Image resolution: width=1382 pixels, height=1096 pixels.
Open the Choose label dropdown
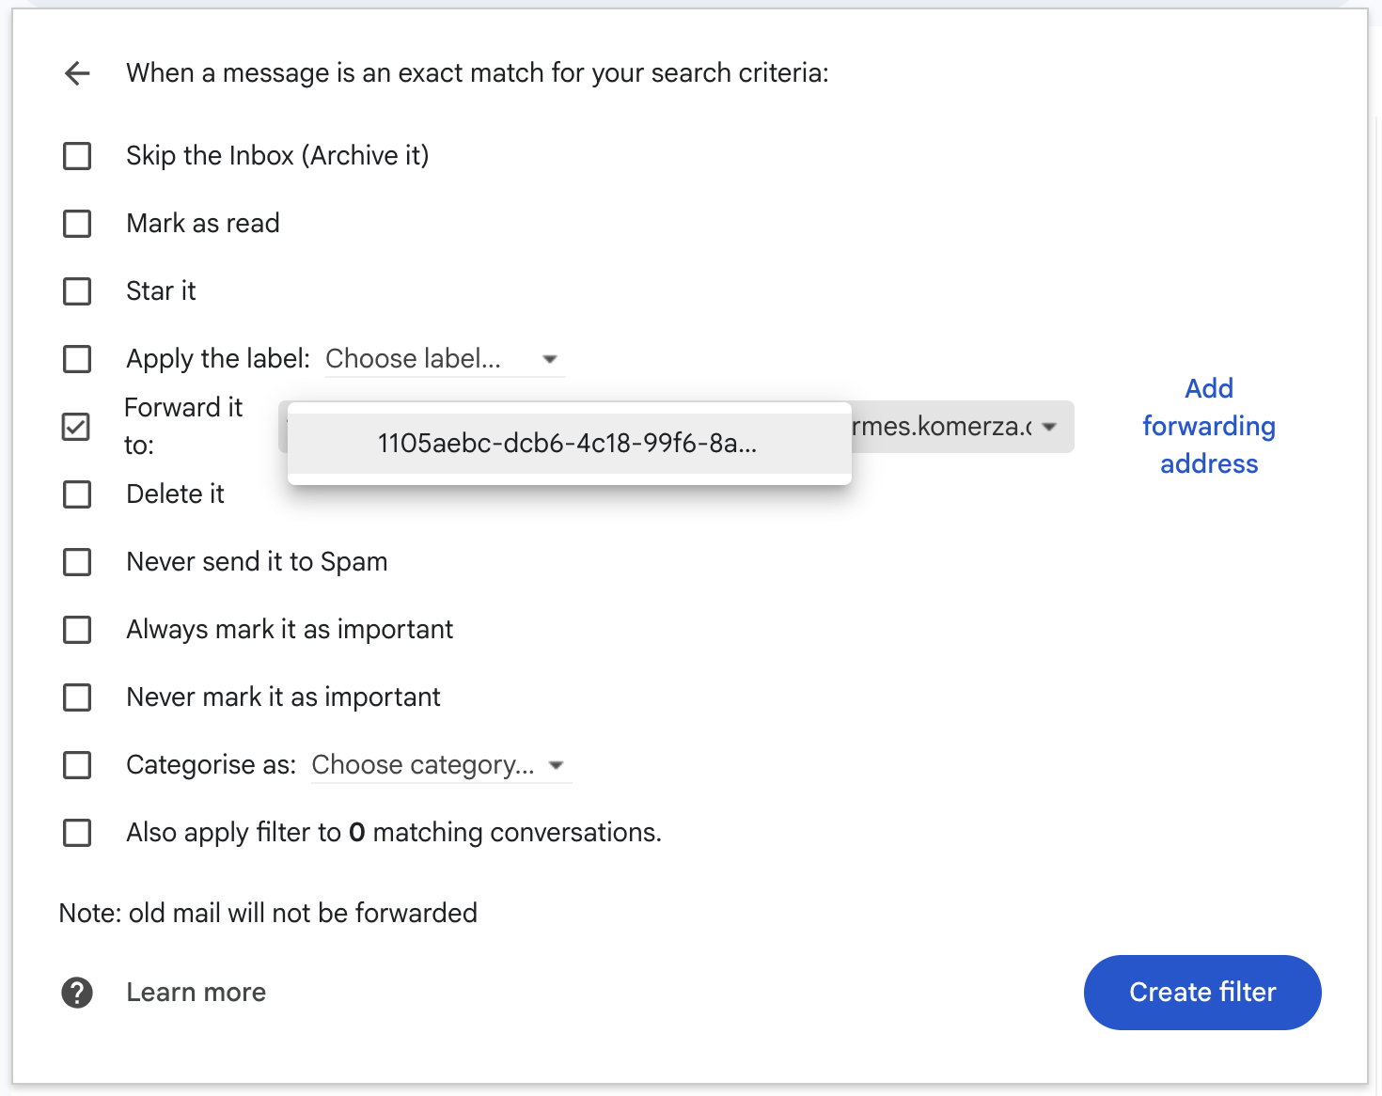(445, 359)
